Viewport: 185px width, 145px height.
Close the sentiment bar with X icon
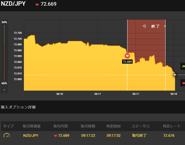coord(4,90)
